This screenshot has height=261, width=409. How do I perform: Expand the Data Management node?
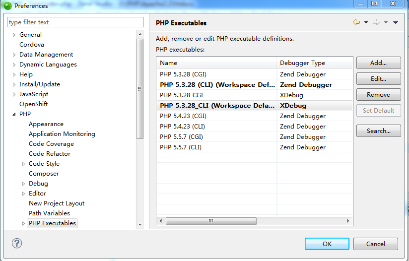pos(14,55)
